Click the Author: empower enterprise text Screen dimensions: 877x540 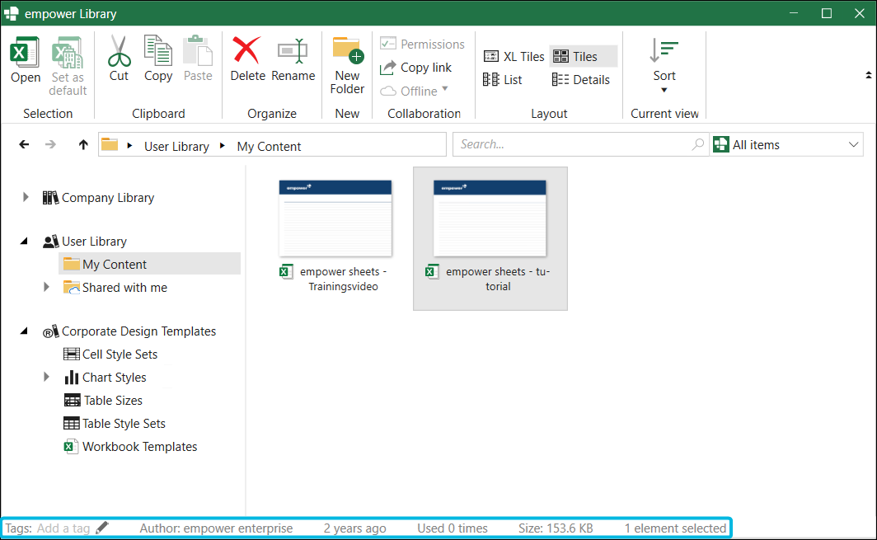[216, 528]
